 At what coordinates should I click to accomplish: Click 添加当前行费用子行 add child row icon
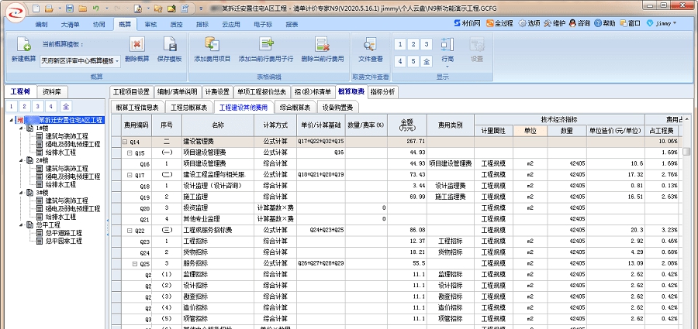[266, 50]
